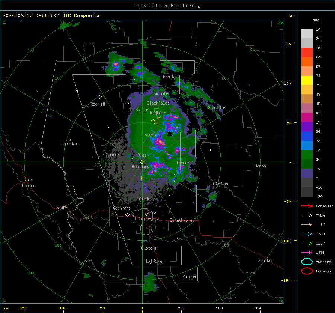
Task: Click the Stettler city label
Action: [x=217, y=108]
